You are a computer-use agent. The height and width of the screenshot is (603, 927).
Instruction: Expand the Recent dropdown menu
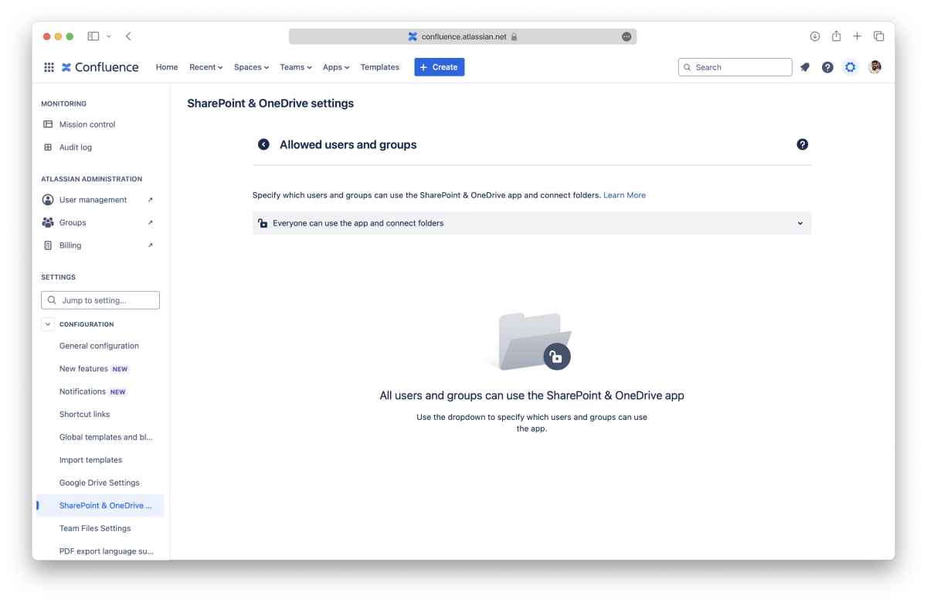point(205,67)
